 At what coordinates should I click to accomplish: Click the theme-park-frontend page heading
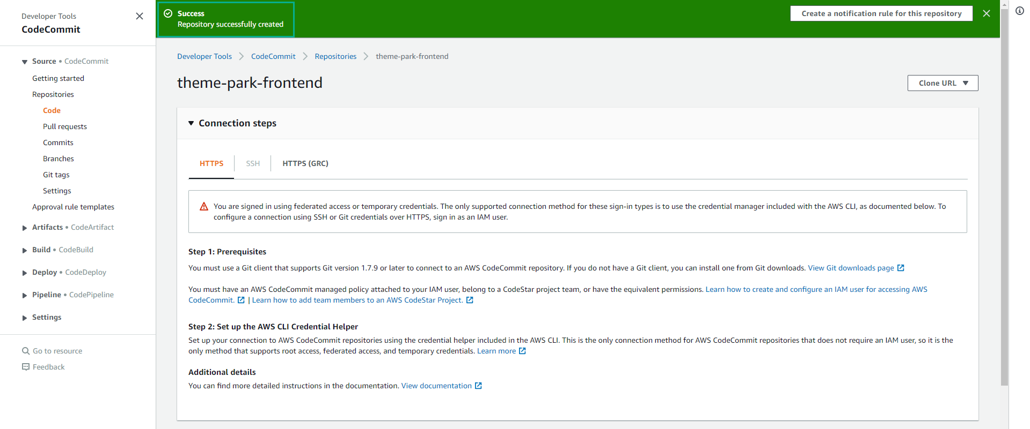coord(250,82)
